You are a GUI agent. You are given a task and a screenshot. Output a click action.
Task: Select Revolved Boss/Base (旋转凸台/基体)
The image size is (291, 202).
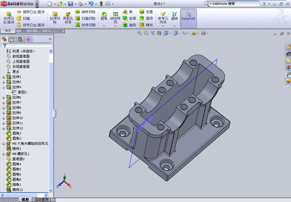coord(31,12)
